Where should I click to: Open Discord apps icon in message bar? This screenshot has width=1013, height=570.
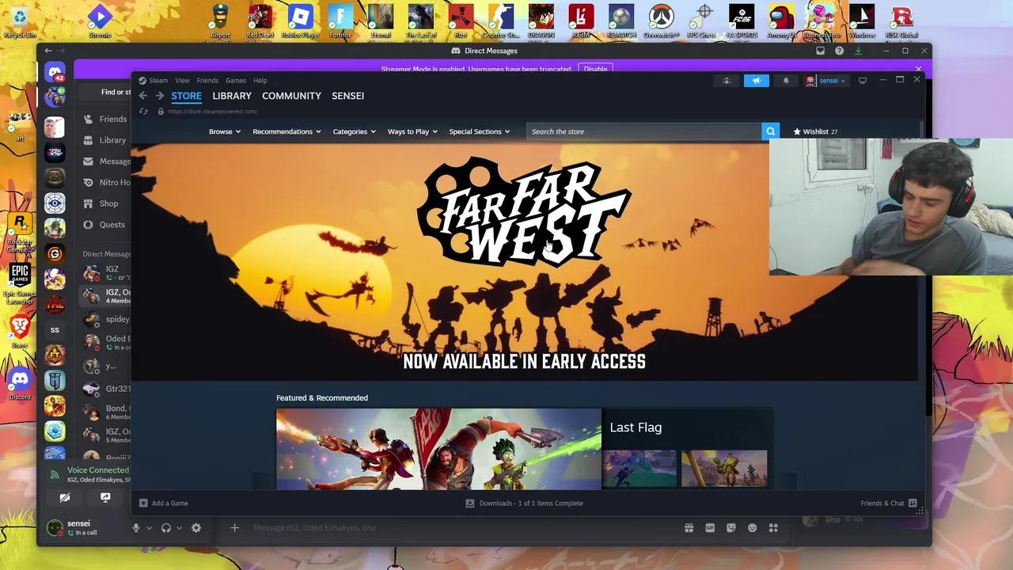pyautogui.click(x=773, y=528)
